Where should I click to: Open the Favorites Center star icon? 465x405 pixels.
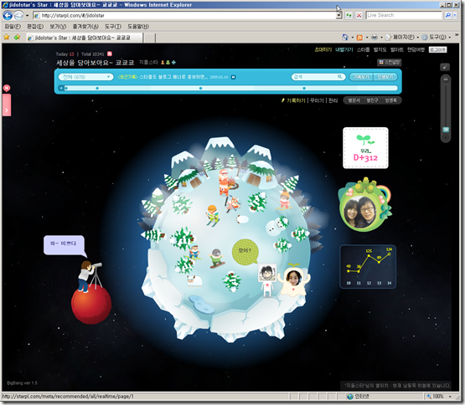(7, 38)
